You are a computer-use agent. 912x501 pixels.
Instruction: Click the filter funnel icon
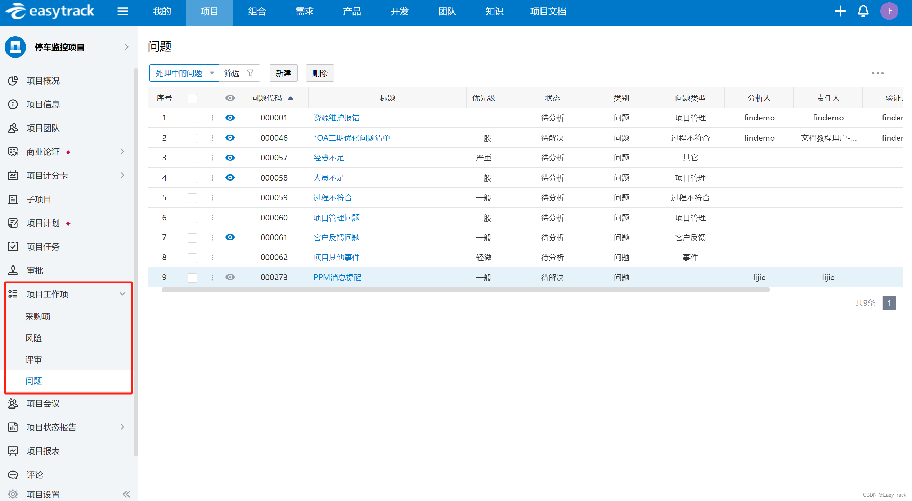tap(250, 73)
